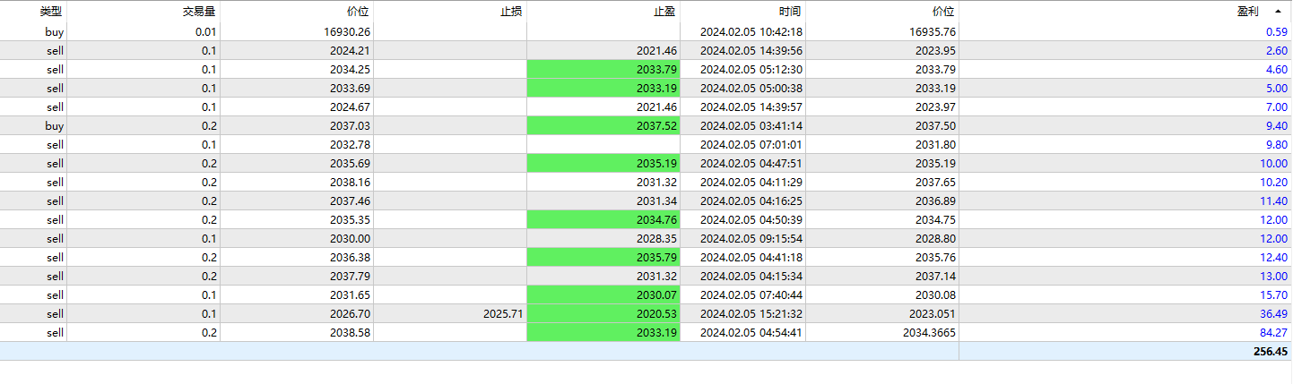Screen dimensions: 1293x384
Task: Click the profit value 0.59
Action: 1277,31
